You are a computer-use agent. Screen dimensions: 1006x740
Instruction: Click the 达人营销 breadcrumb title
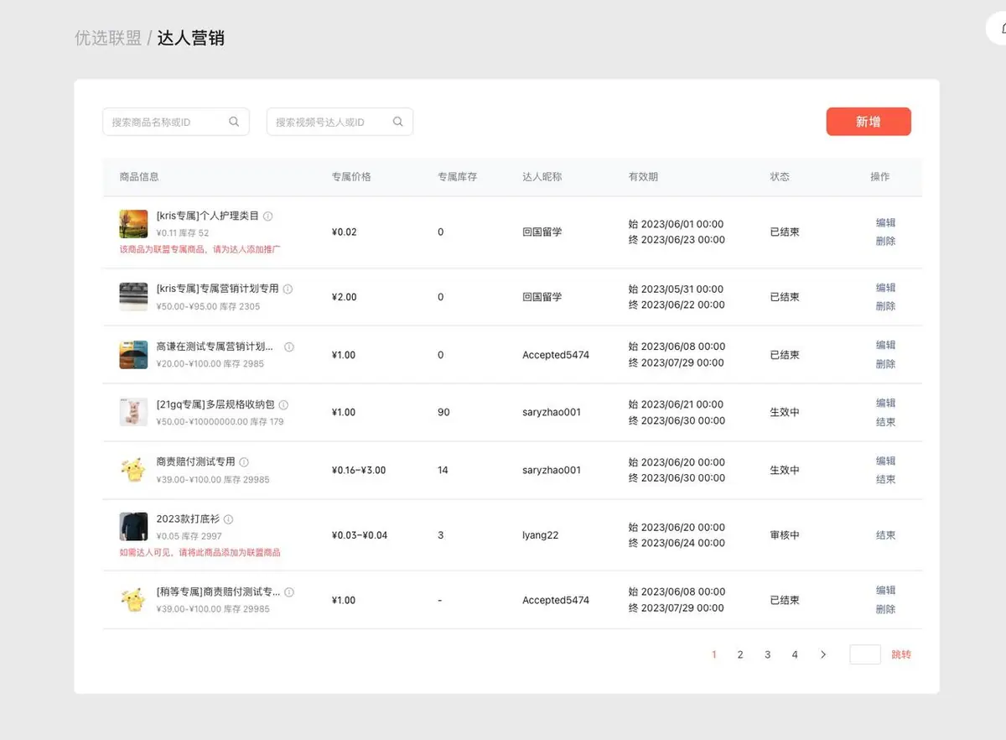click(x=191, y=38)
